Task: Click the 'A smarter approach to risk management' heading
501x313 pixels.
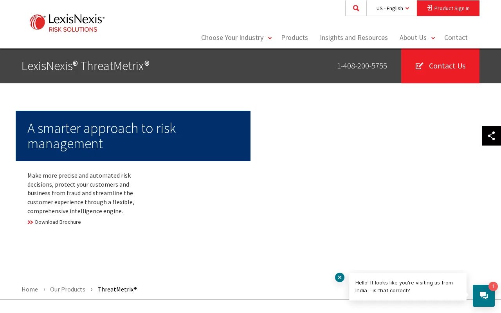Action: pos(102,136)
